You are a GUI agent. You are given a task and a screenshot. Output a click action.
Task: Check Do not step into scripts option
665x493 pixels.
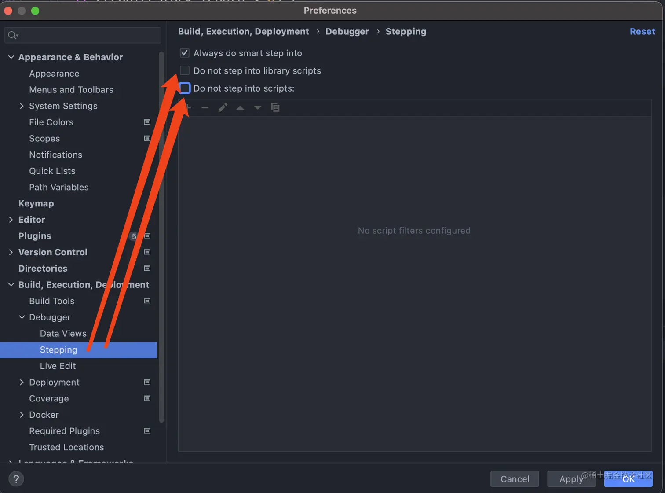coord(185,88)
